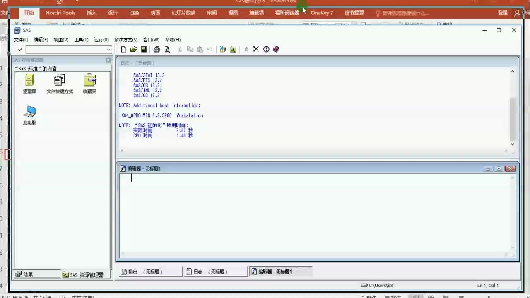Click the Undo arrow icon
Screen dimensions: 530x298
pyautogui.click(x=210, y=49)
